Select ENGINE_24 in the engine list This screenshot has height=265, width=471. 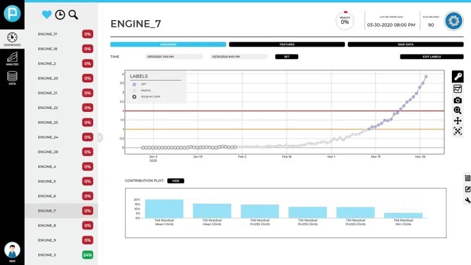click(x=61, y=137)
